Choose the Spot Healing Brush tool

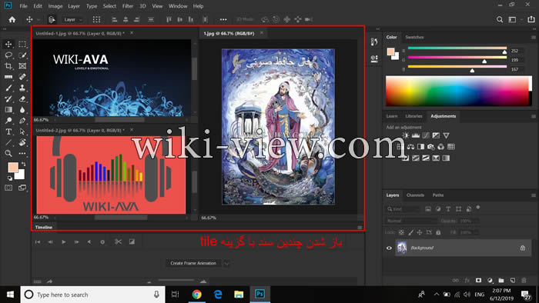pyautogui.click(x=22, y=77)
